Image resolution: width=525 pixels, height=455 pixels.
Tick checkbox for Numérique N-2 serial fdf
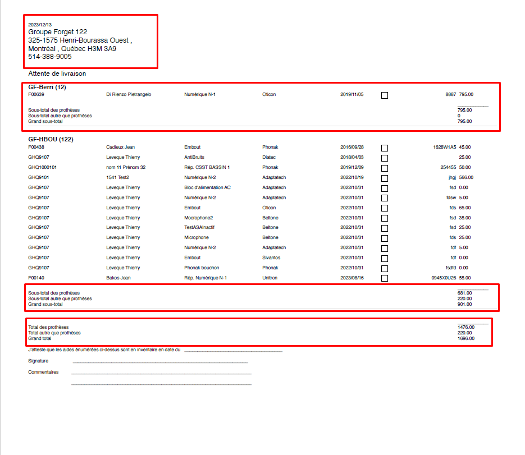tap(385, 249)
